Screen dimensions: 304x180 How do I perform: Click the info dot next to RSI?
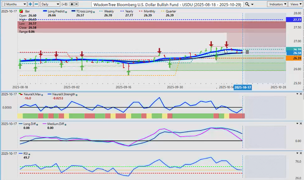[x=30, y=154]
